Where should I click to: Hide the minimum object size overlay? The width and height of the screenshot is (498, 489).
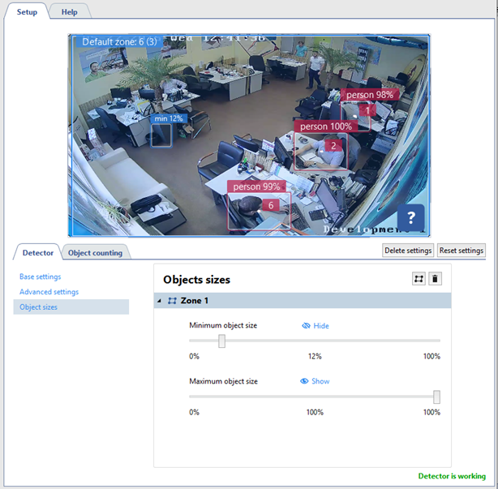pos(316,326)
